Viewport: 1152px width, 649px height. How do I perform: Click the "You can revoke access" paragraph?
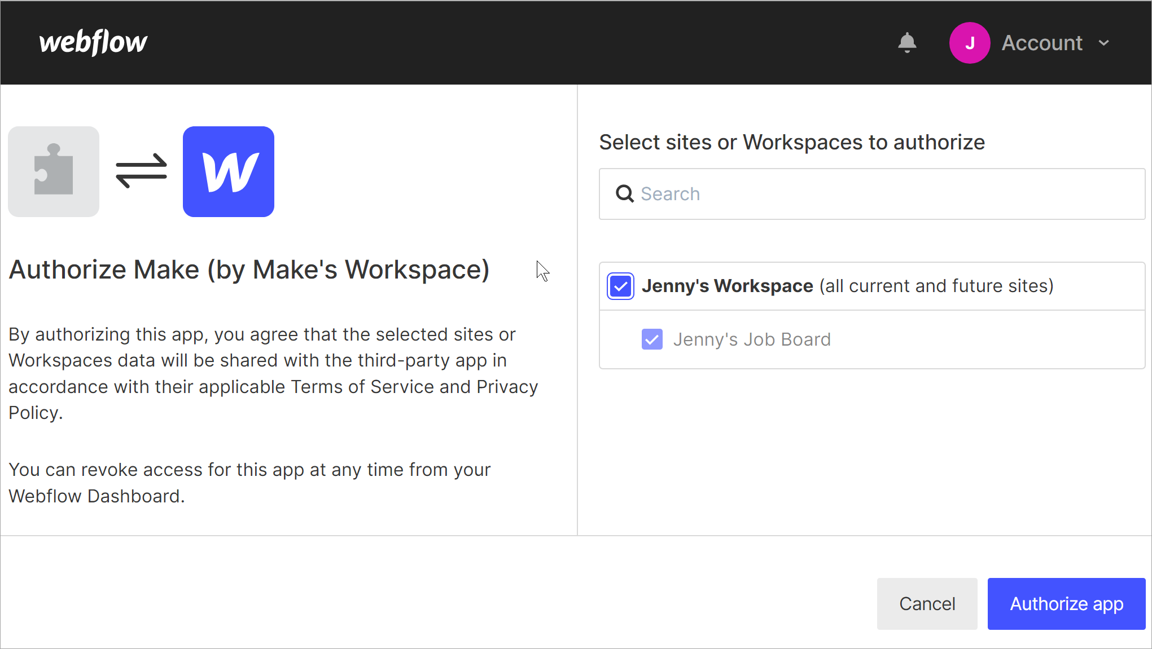249,483
